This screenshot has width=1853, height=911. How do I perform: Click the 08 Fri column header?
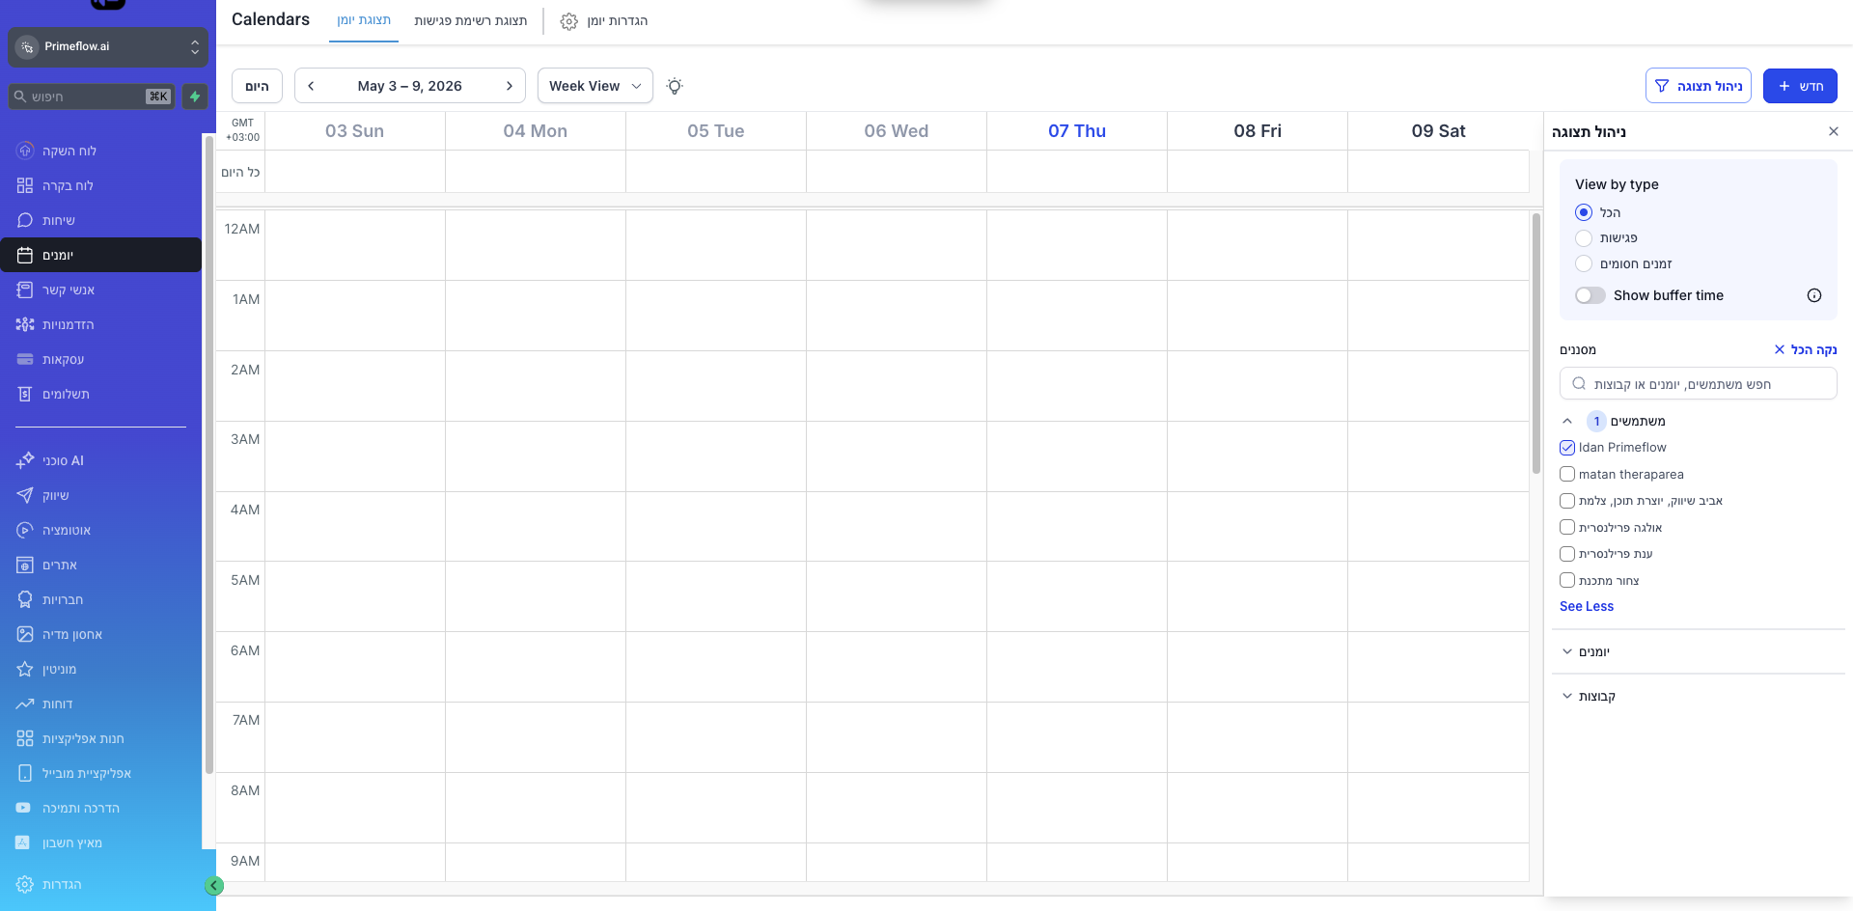1258,131
